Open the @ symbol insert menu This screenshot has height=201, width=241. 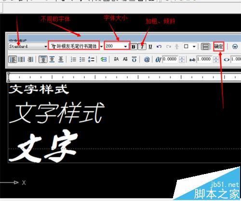(147, 59)
